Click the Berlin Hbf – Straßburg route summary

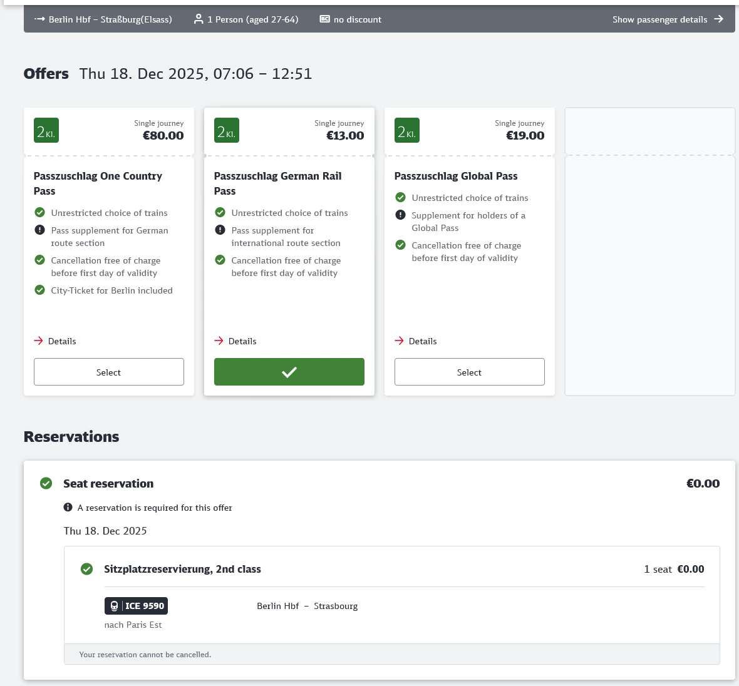(103, 19)
